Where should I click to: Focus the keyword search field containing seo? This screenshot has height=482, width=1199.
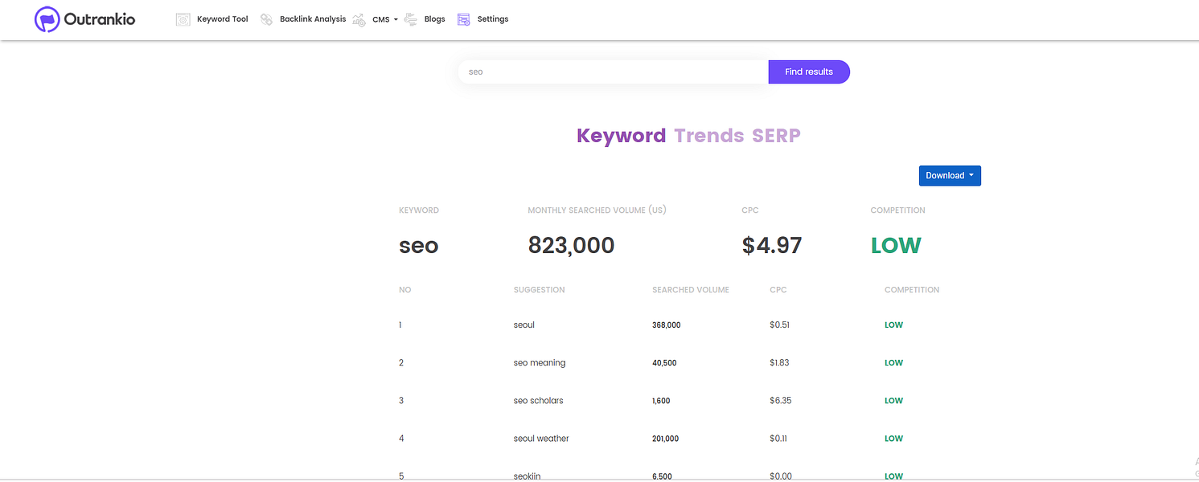(x=614, y=71)
